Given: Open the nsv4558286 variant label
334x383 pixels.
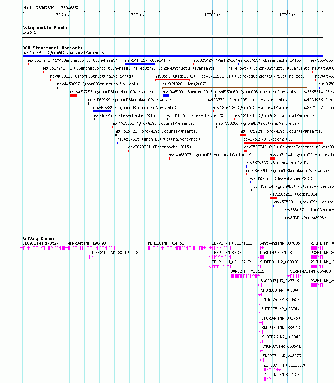Looking at the screenshot, I should tap(257, 123).
